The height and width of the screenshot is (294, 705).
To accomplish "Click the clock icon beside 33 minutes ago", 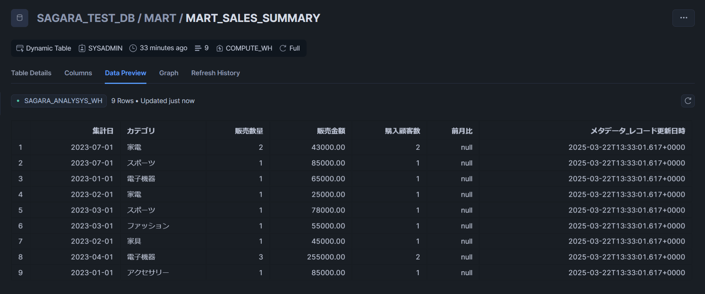I will point(133,48).
